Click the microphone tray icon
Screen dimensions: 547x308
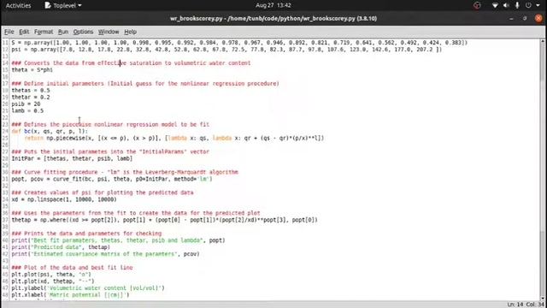pos(517,6)
